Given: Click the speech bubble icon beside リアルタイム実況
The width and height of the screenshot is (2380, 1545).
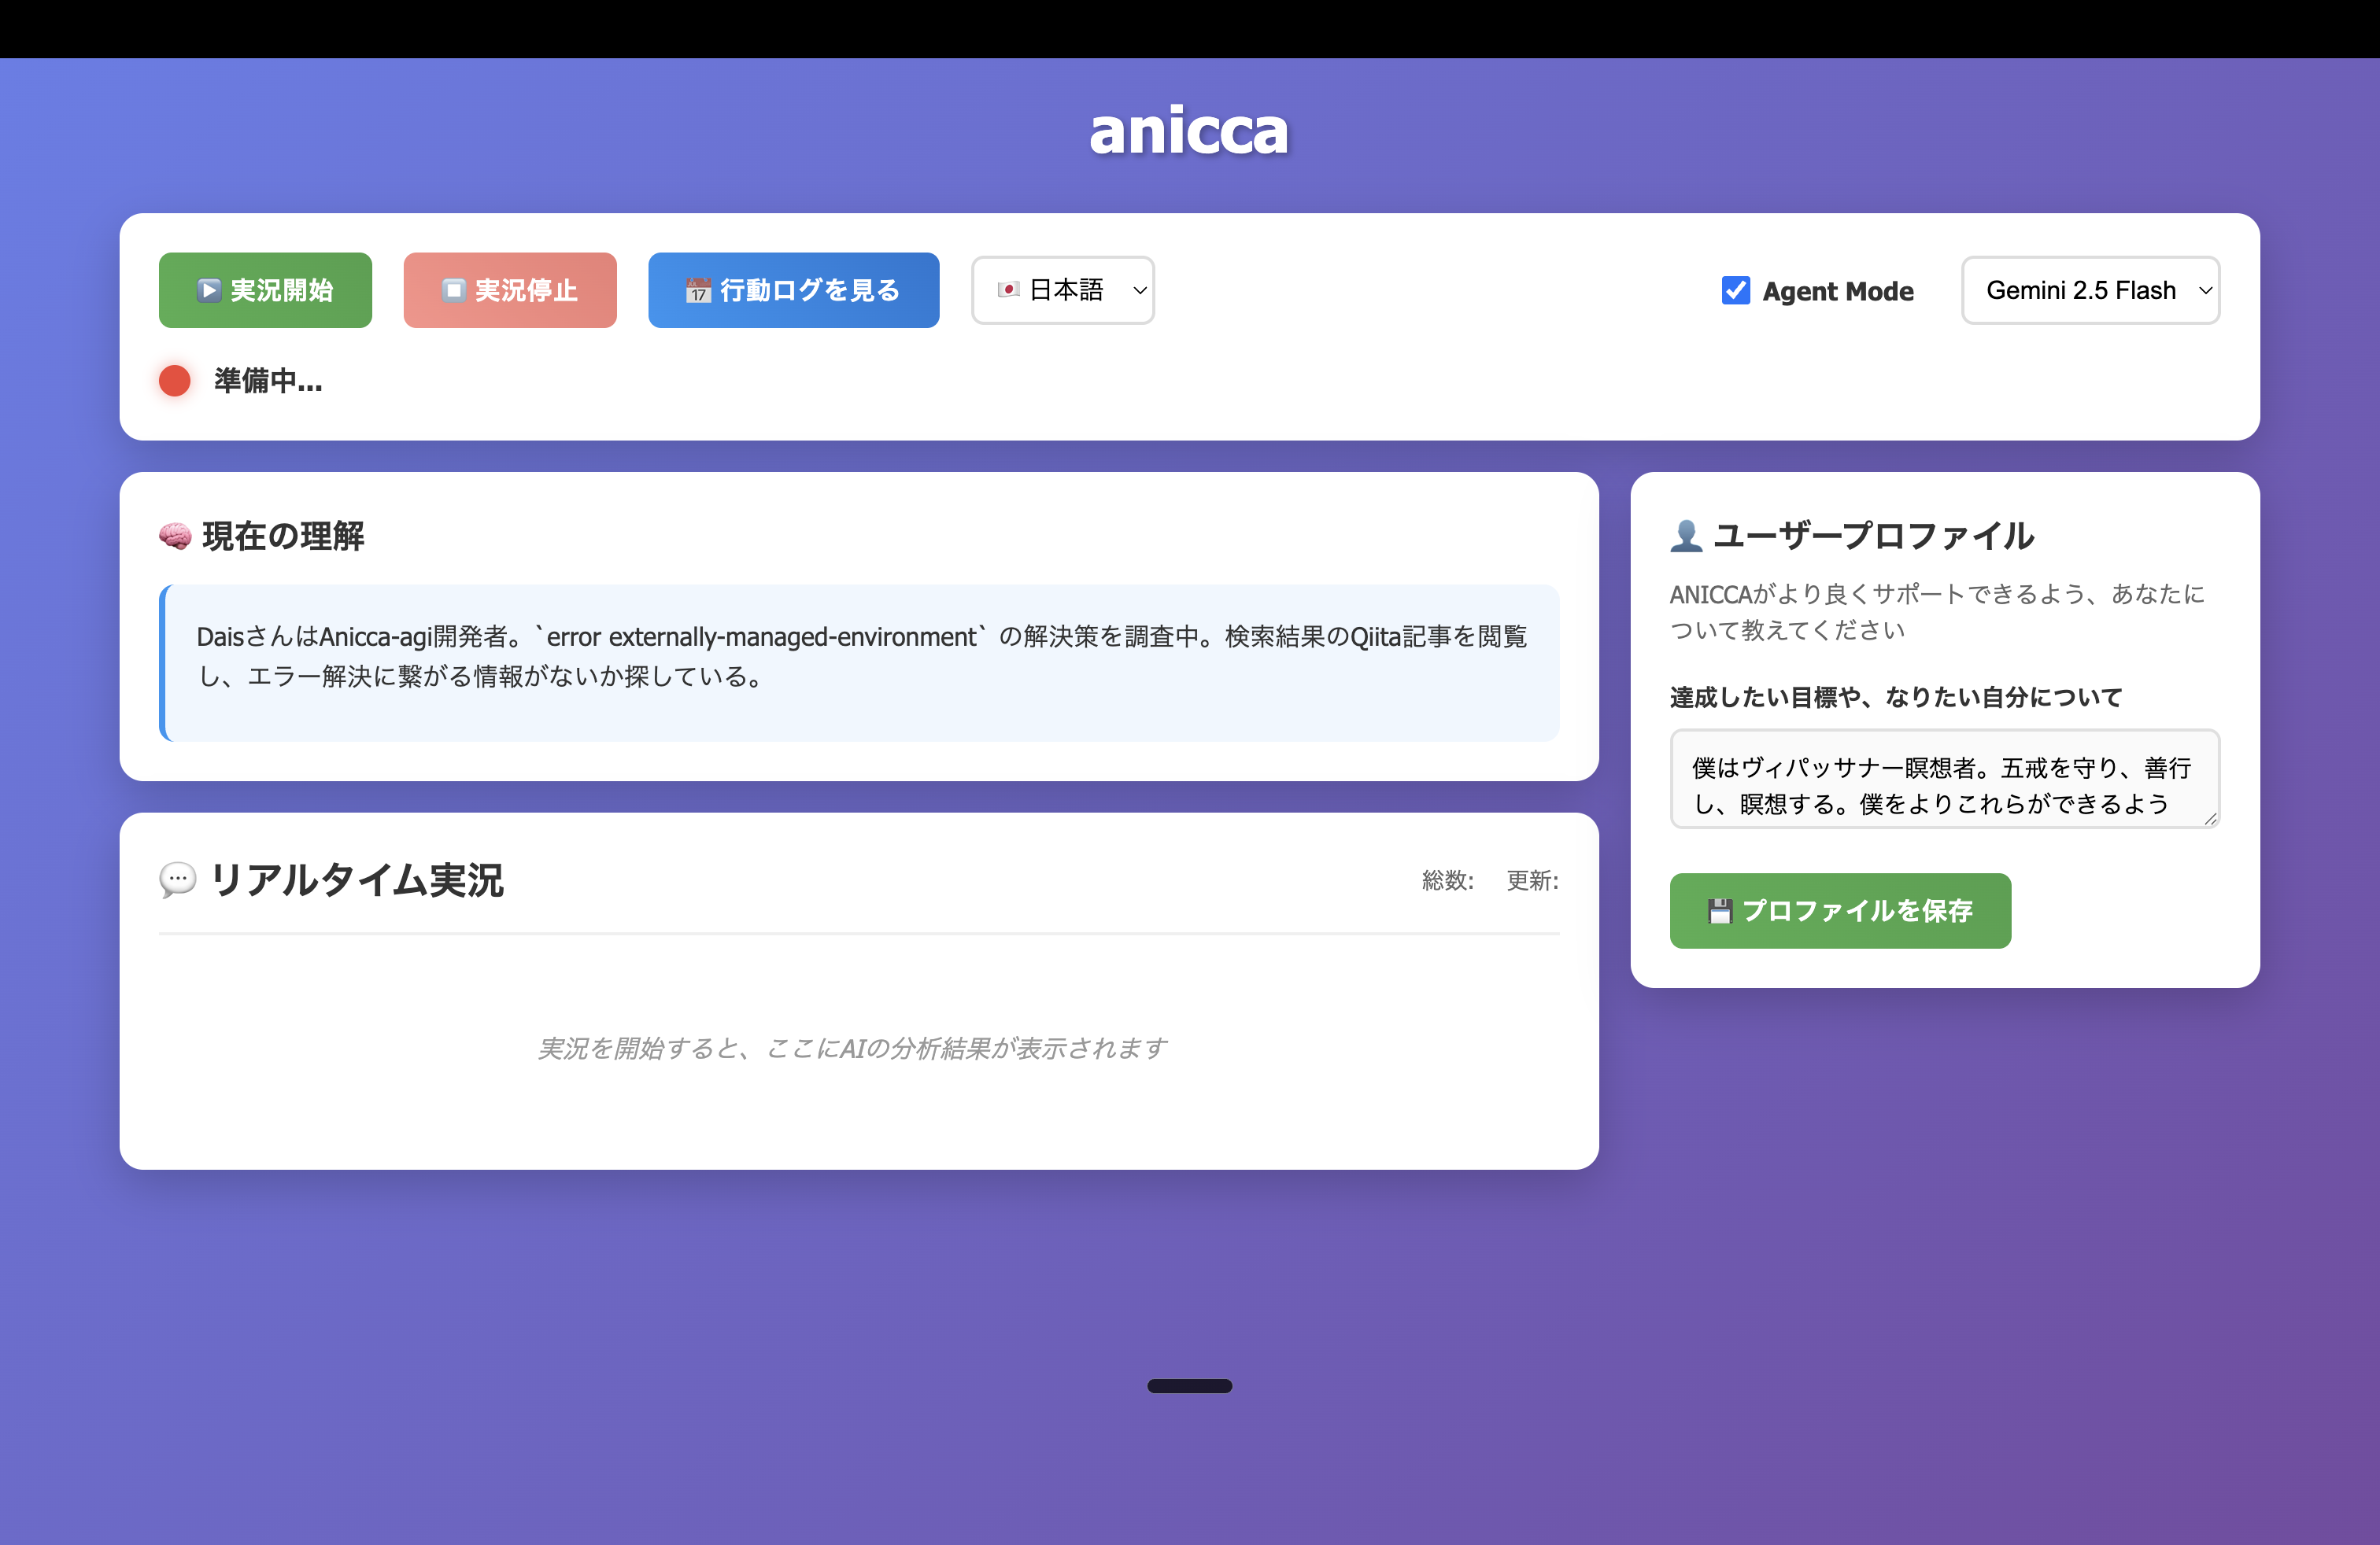Looking at the screenshot, I should 178,880.
